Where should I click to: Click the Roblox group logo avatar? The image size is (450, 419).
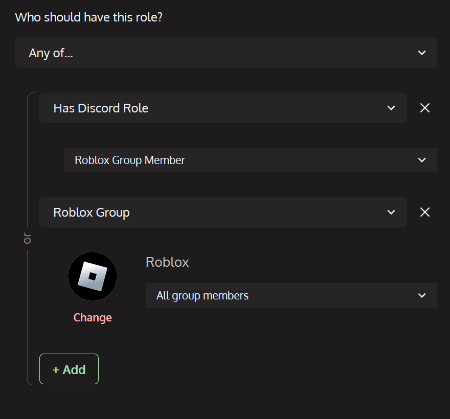[93, 276]
